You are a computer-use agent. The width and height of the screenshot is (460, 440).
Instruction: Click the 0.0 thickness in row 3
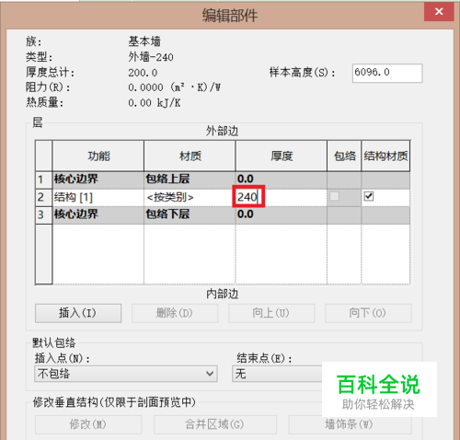(x=281, y=214)
